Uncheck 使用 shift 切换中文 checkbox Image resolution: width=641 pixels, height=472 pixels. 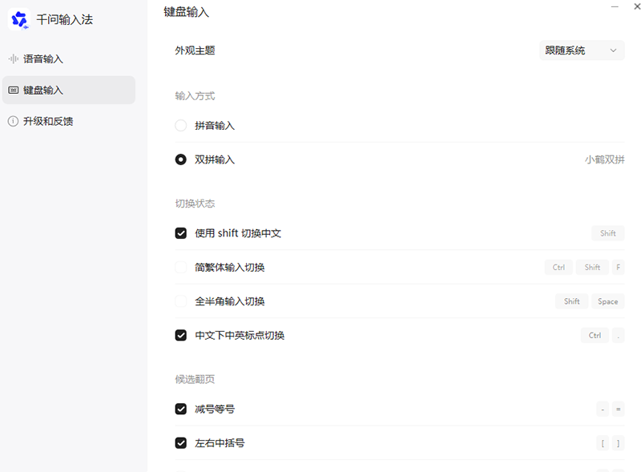[x=181, y=233]
